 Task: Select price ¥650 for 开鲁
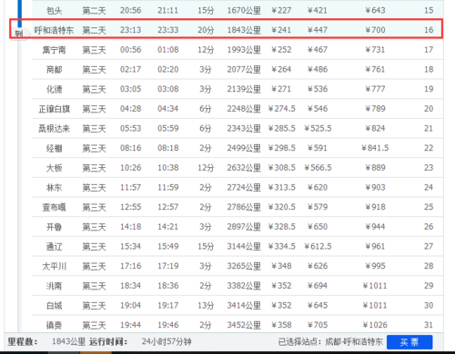(x=318, y=227)
